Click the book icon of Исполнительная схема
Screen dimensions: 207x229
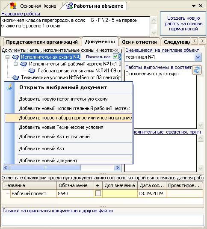pos(15,57)
